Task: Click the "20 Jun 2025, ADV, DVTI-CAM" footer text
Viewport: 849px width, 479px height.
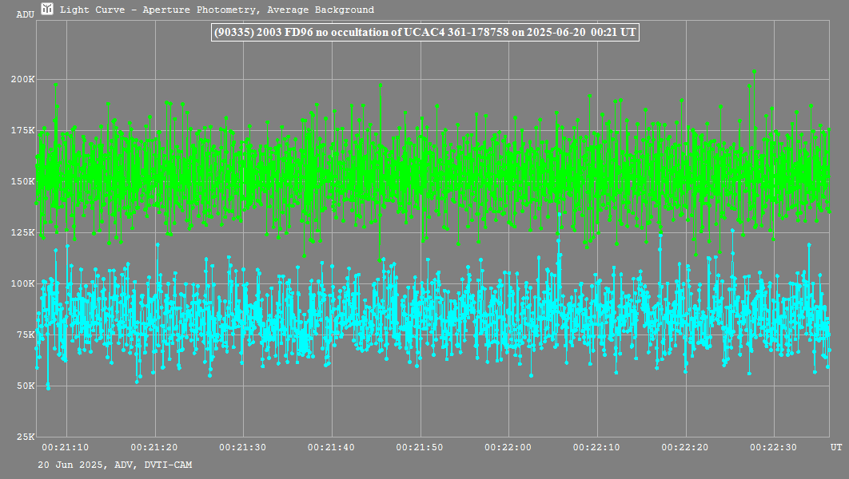Action: pyautogui.click(x=115, y=465)
